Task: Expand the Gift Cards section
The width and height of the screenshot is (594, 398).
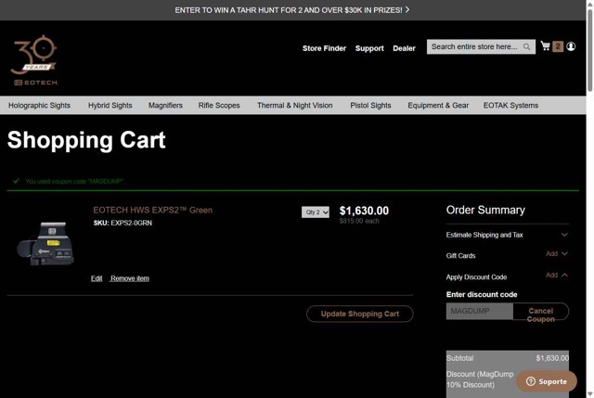Action: coord(507,255)
